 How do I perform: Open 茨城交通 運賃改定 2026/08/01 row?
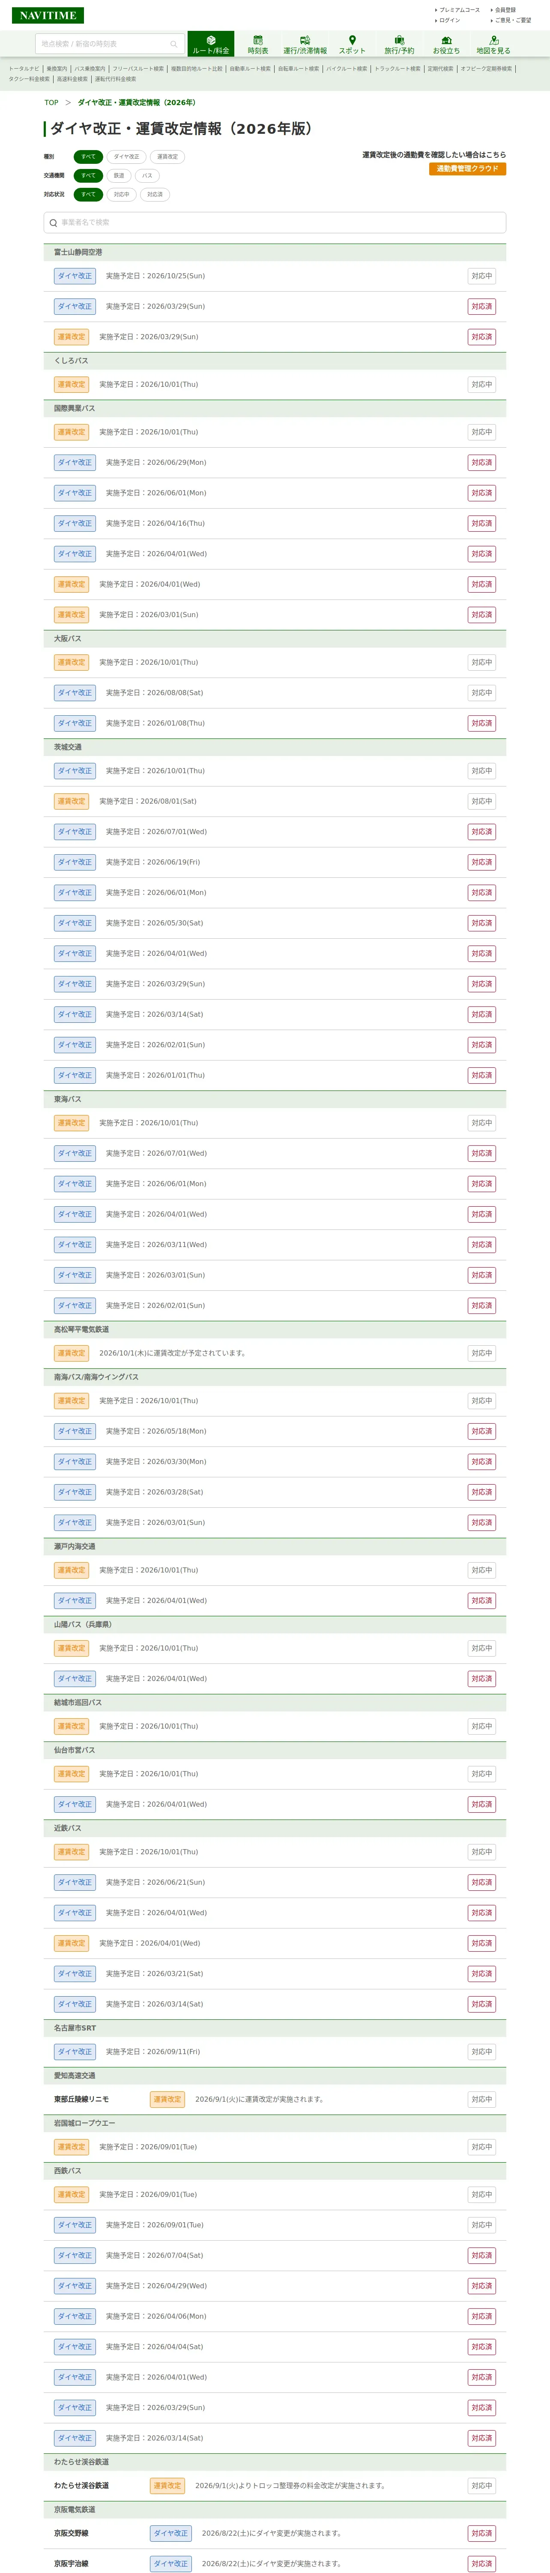coord(275,801)
